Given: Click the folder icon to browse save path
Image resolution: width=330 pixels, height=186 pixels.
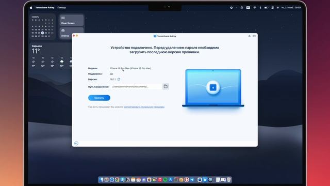Looking at the screenshot, I should pyautogui.click(x=166, y=86).
